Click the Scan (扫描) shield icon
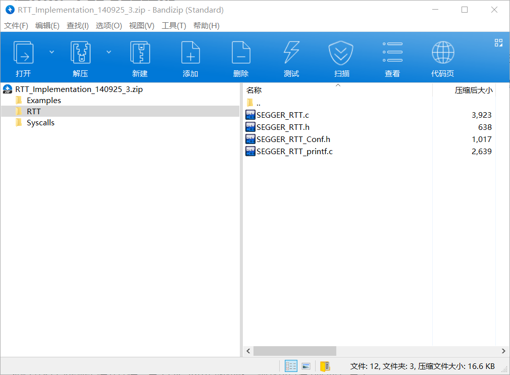 (x=341, y=53)
